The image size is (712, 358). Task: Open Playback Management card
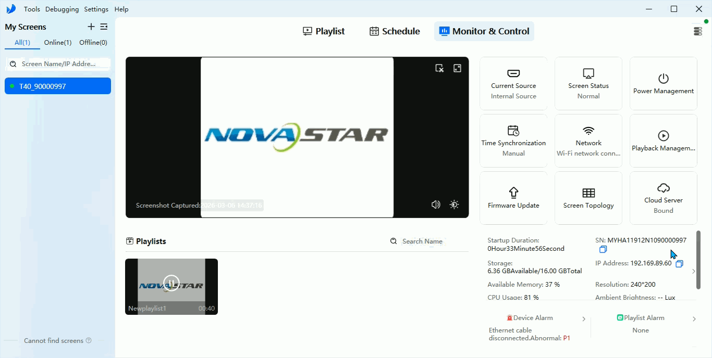(664, 140)
